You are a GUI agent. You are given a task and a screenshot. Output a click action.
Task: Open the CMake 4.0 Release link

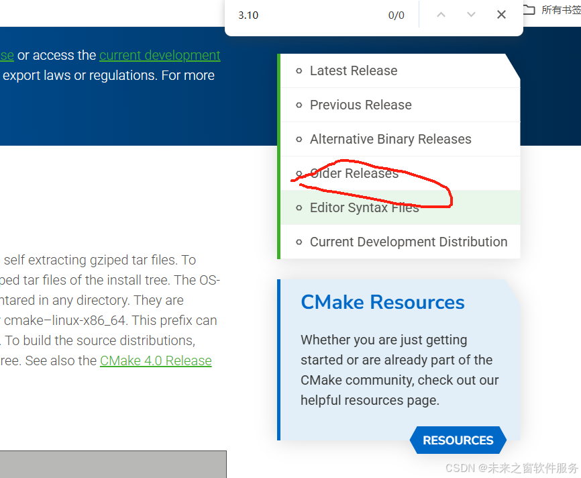point(156,361)
